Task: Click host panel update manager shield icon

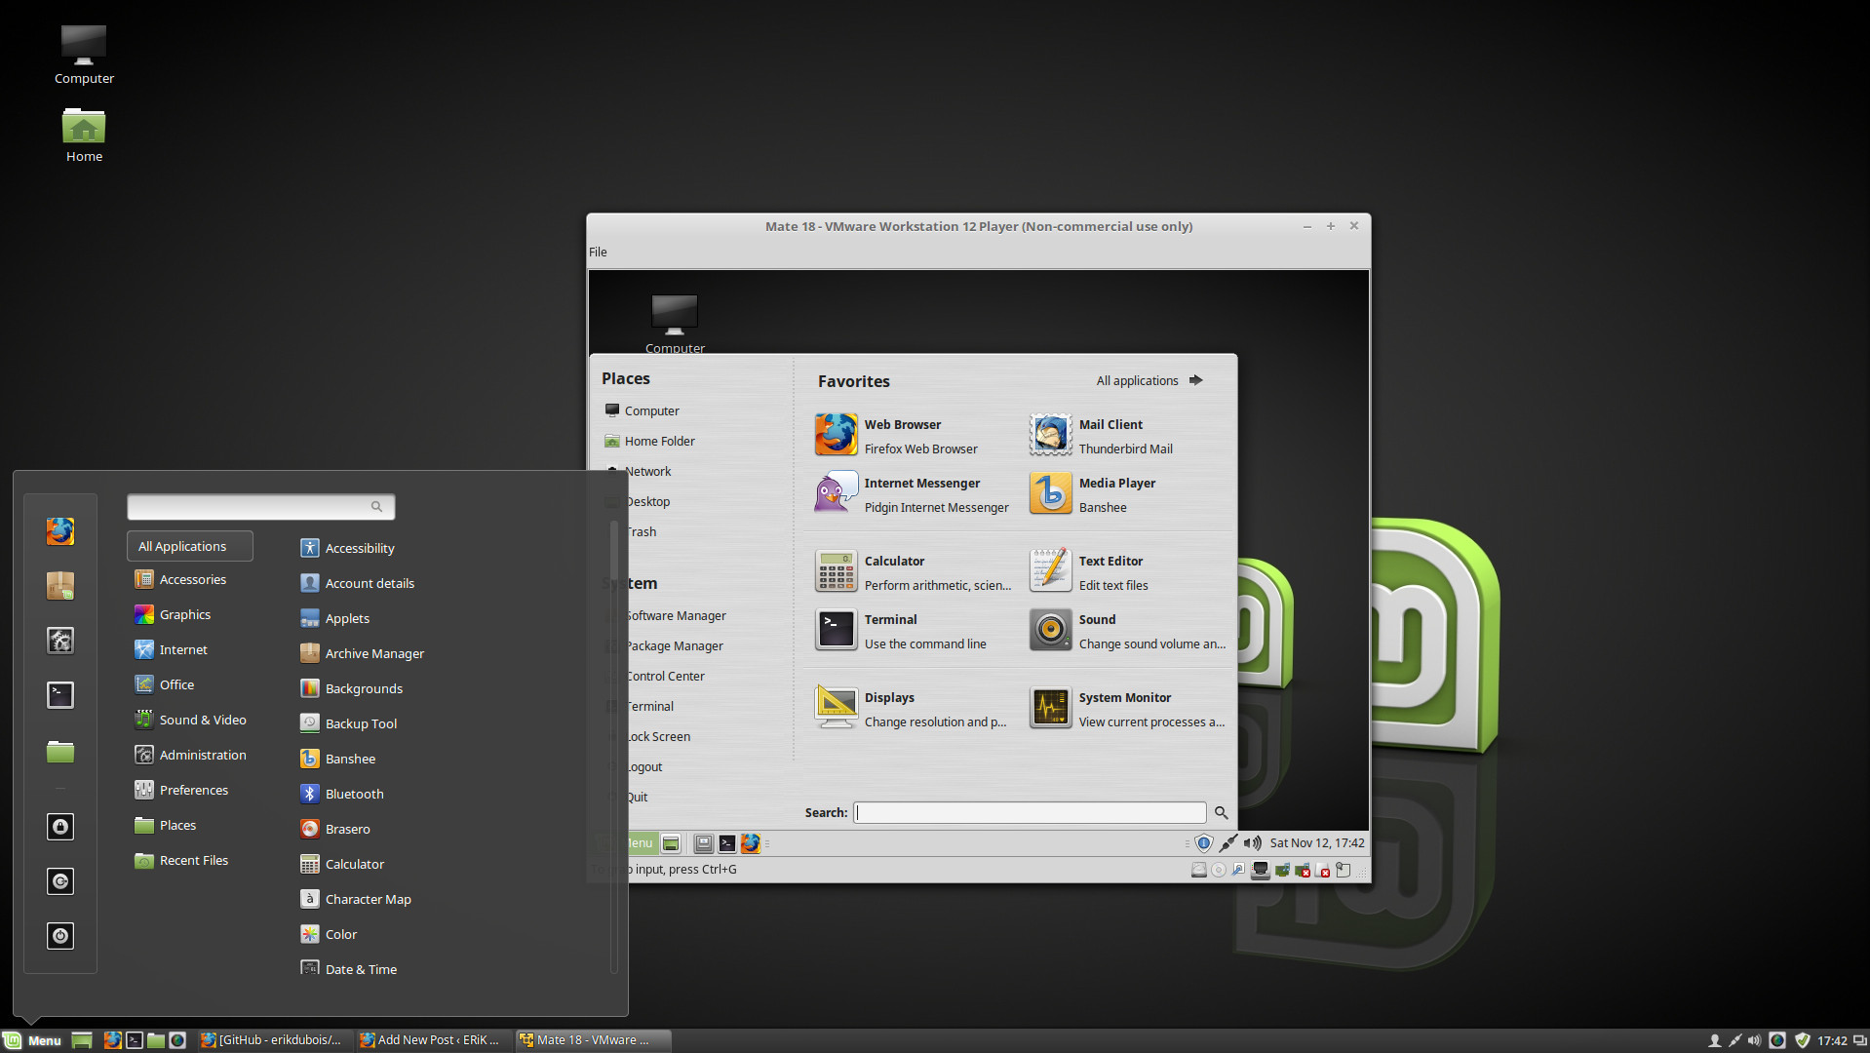Action: coord(1802,1040)
